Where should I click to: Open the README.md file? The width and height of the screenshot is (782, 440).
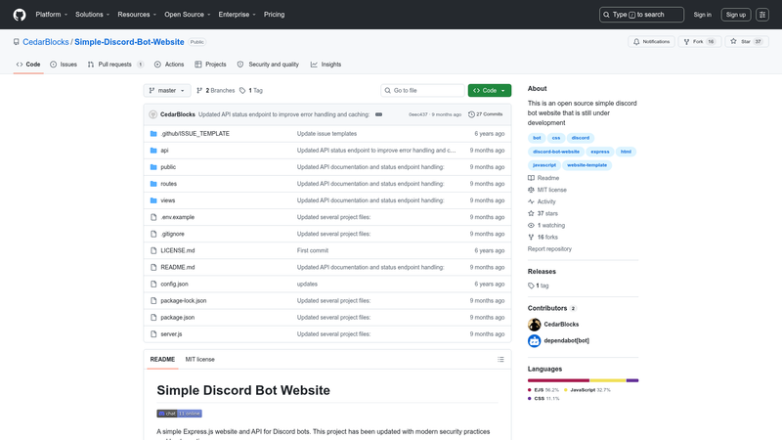click(178, 267)
